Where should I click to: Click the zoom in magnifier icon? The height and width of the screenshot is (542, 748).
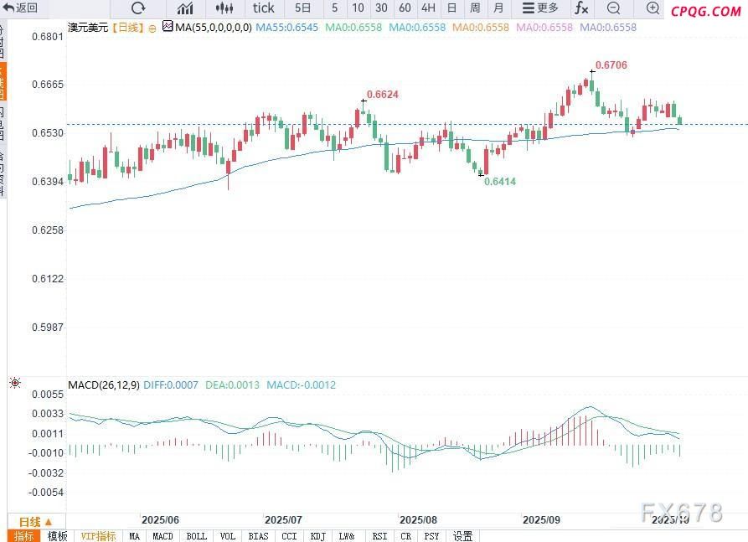coord(653,8)
